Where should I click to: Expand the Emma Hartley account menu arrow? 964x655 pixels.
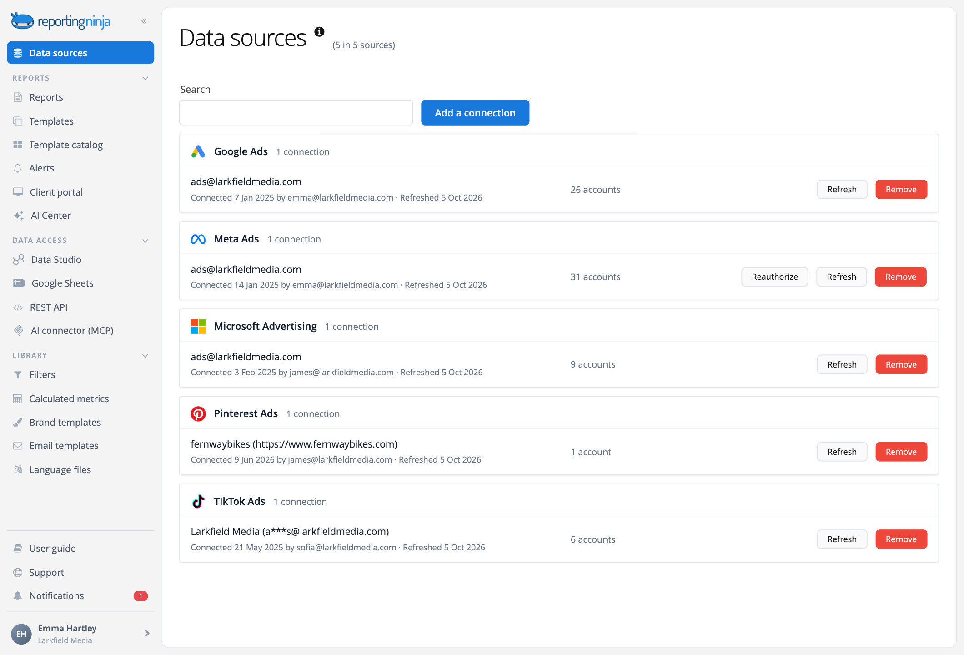(x=147, y=633)
